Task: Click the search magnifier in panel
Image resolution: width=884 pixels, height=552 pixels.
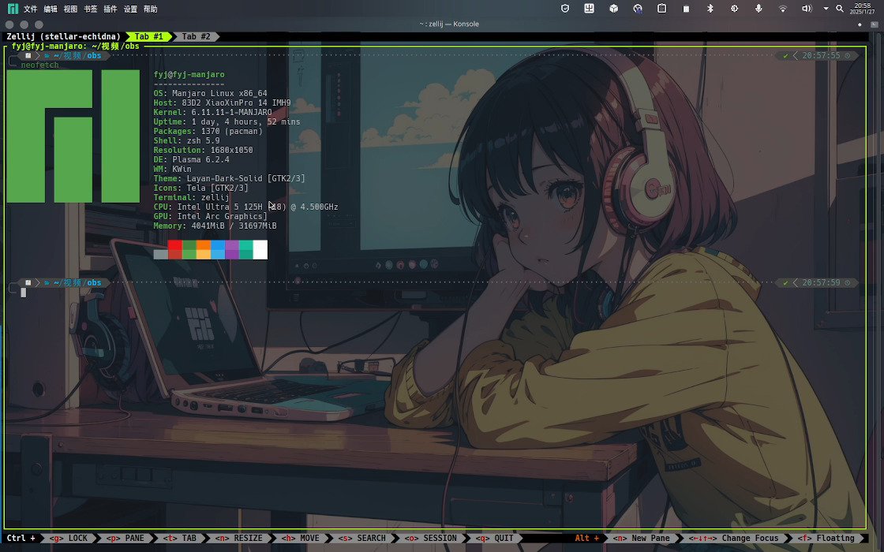Action: 840,9
